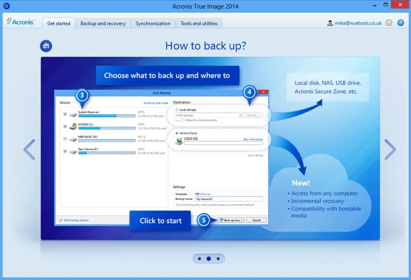Open the D:\My backups path dropdown
This screenshot has height=280, width=411.
coord(240,115)
